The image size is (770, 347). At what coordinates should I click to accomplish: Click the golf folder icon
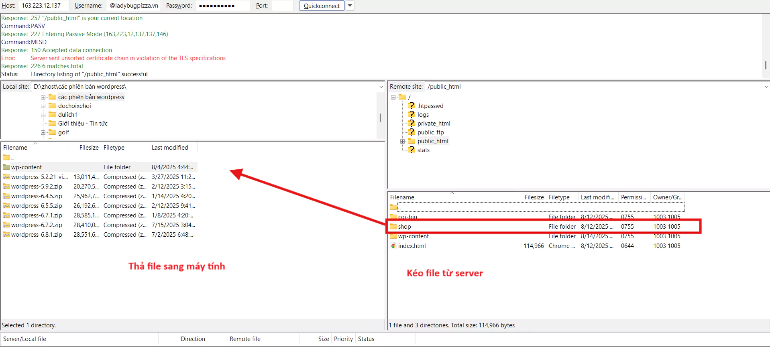pos(52,132)
